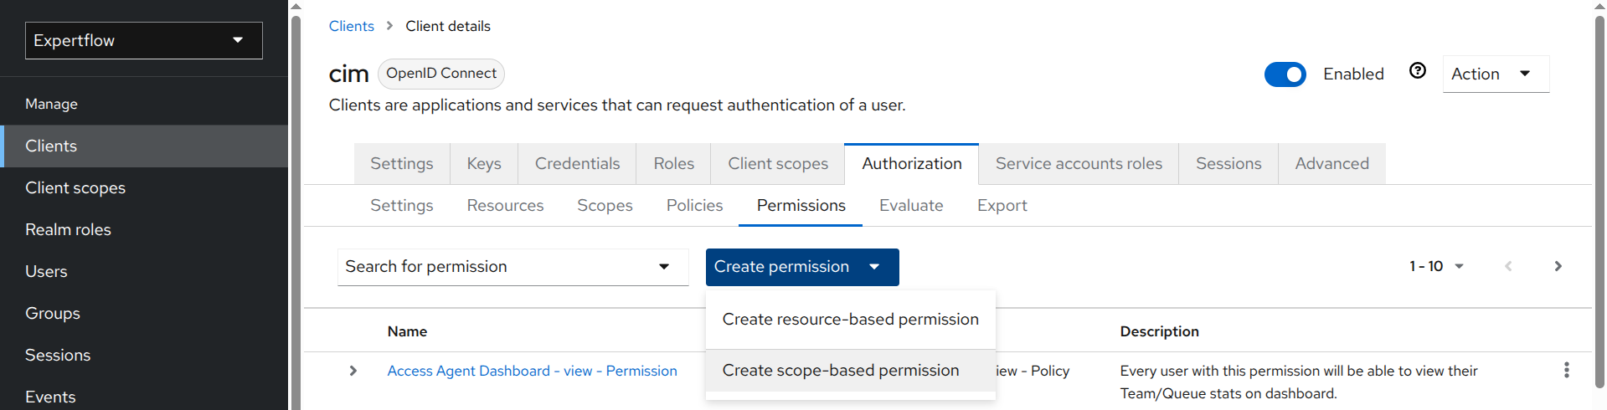Viewport: 1607px width, 410px height.
Task: Select Create resource-based permission
Action: [x=850, y=320]
